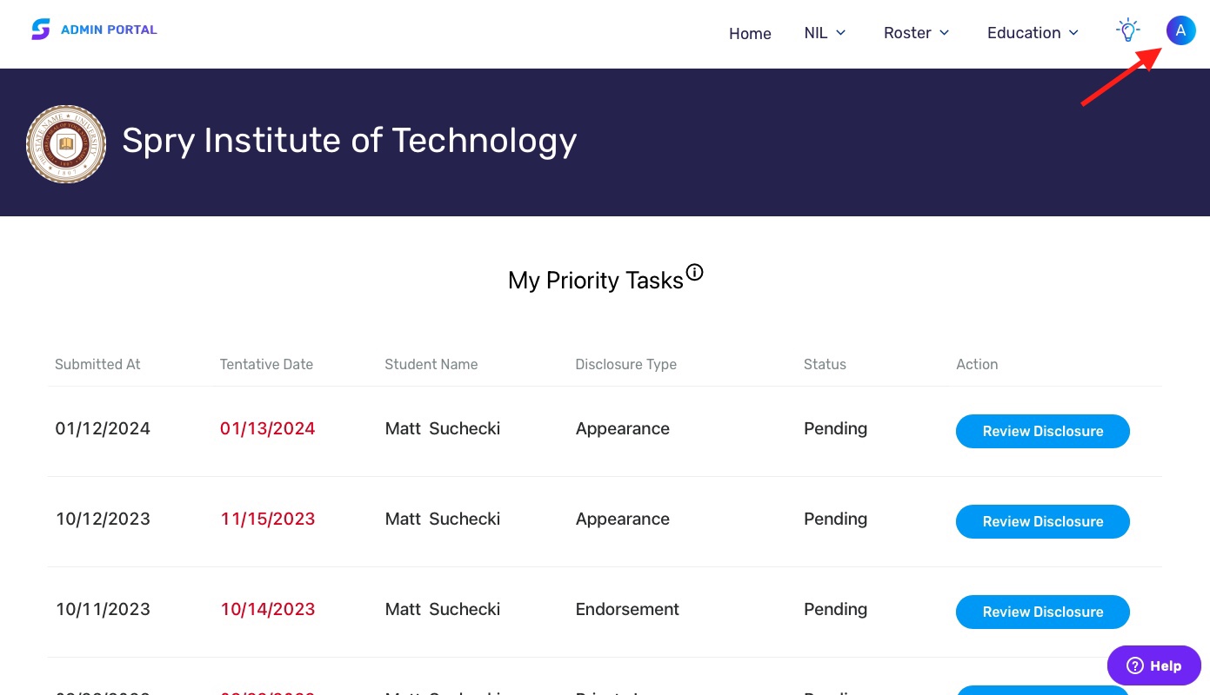Click the Status column header
This screenshot has height=695, width=1210.
tap(825, 364)
